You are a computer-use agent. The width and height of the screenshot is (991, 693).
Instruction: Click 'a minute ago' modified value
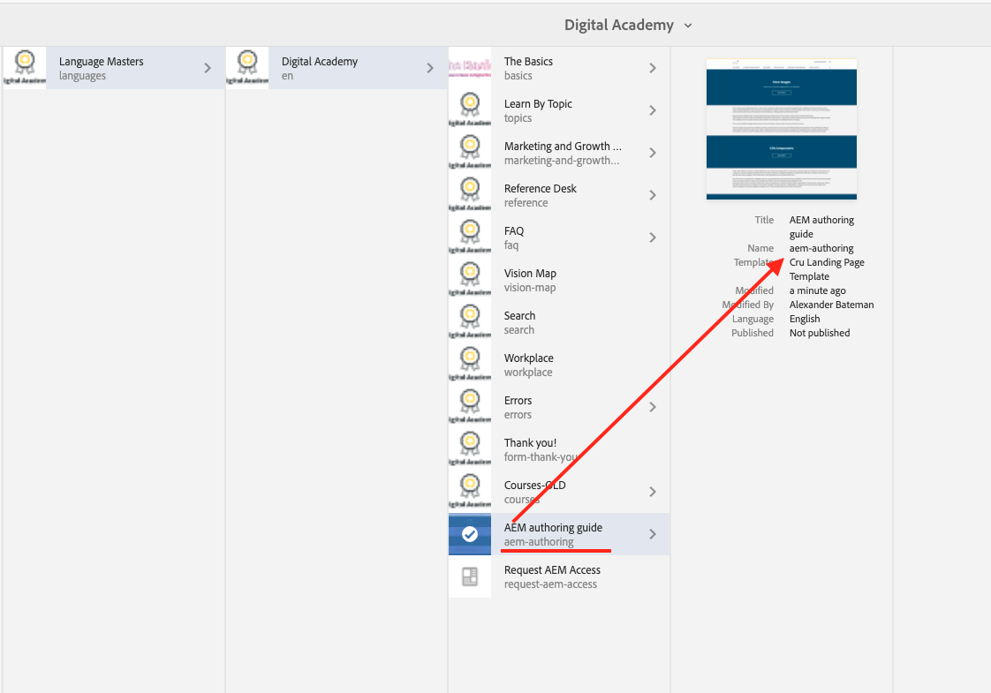click(x=817, y=290)
